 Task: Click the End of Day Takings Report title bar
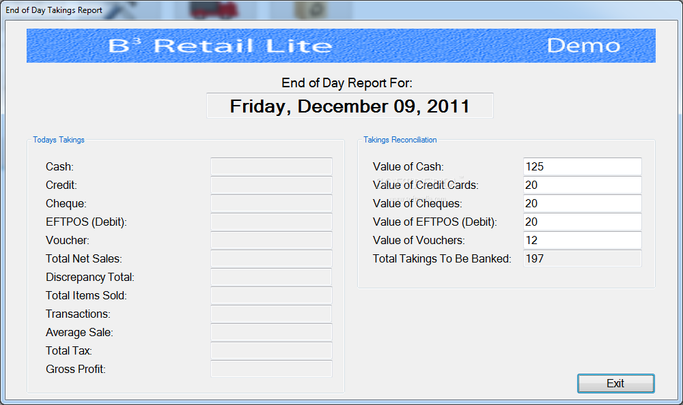point(341,10)
